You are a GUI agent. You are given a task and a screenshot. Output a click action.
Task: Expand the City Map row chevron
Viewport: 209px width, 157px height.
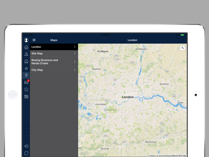75,70
